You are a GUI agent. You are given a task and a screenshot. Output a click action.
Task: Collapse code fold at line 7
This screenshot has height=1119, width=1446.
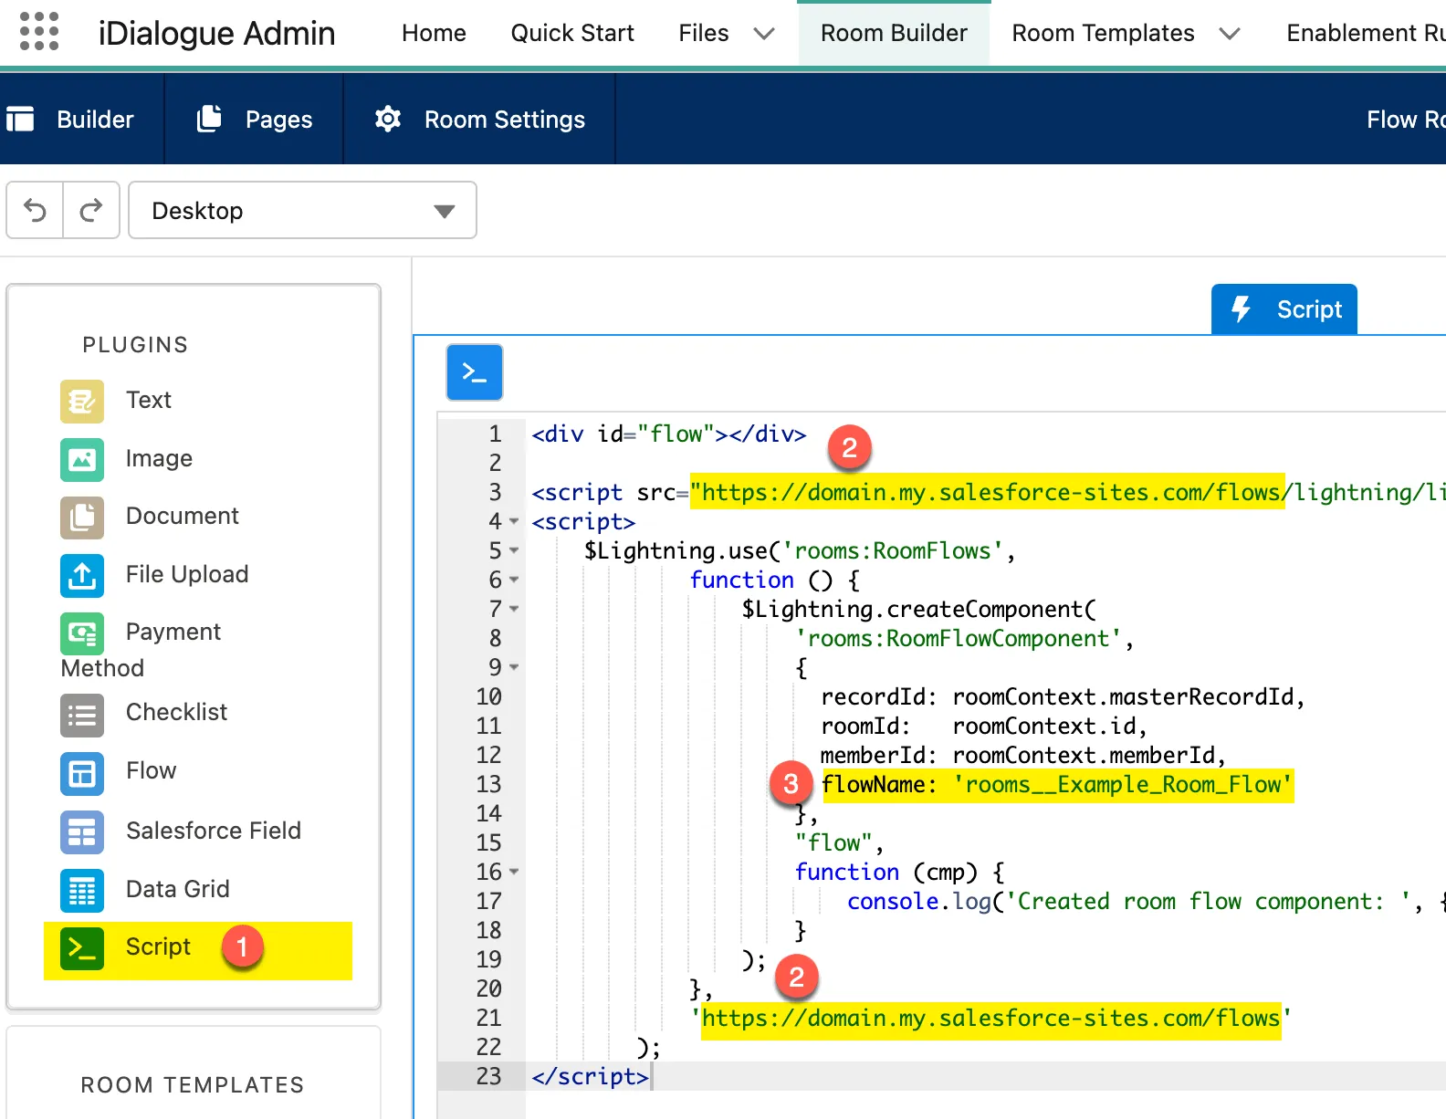[514, 610]
